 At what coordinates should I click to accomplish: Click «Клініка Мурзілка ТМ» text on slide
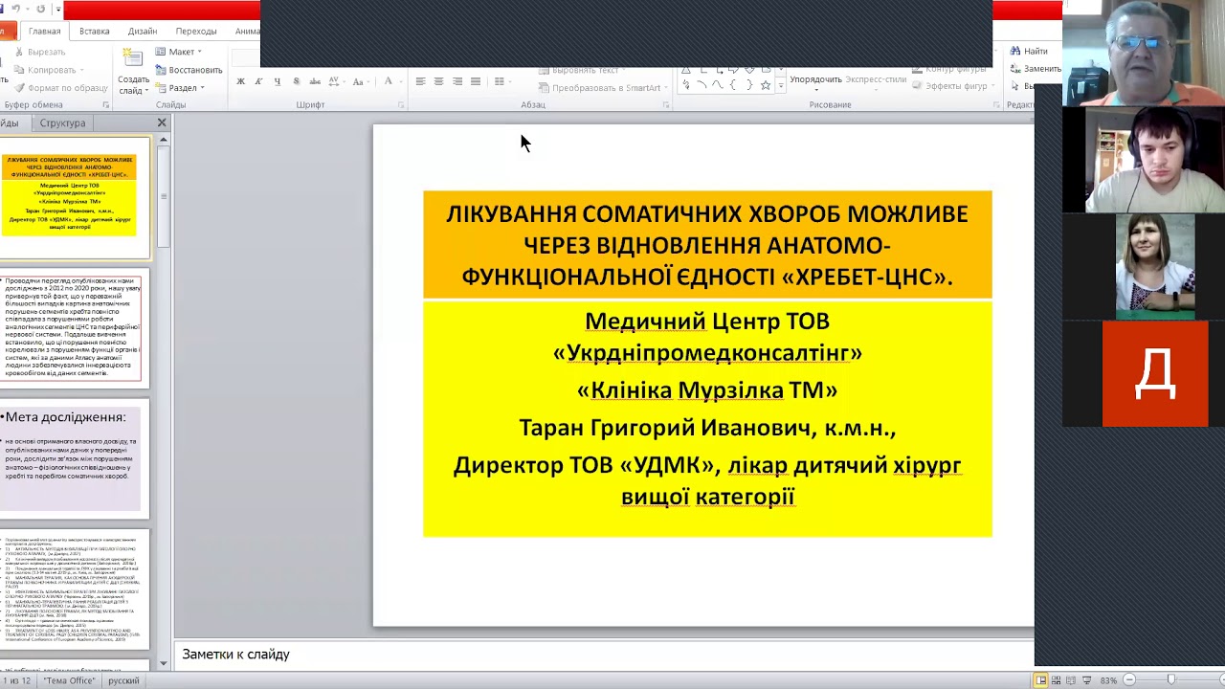707,390
